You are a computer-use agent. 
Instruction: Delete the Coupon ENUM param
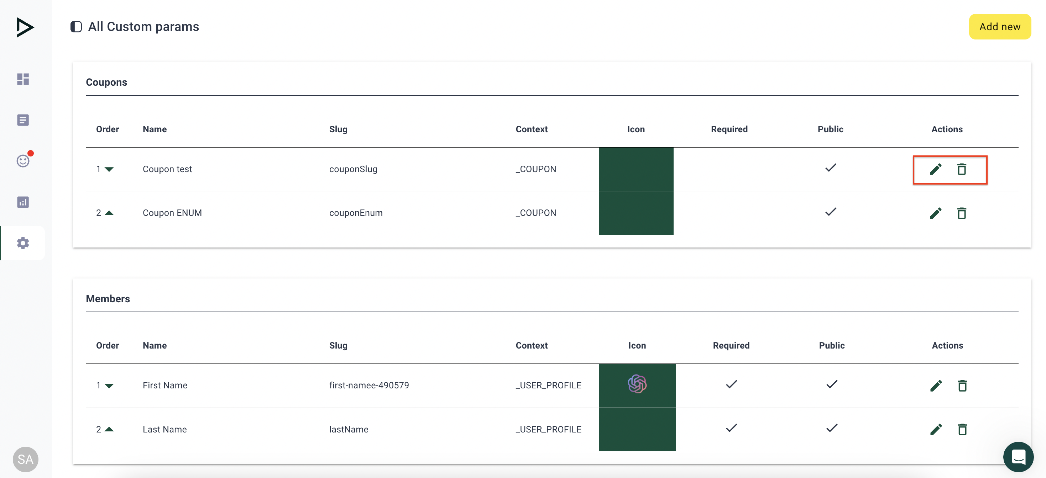coord(961,213)
